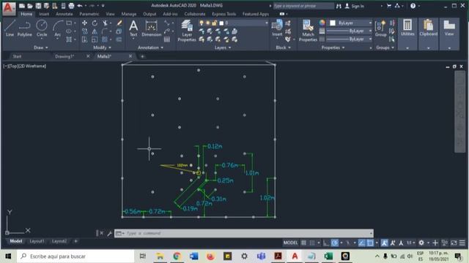Toggle the layer 0 lock icon
Image resolution: width=469 pixels, height=263 pixels.
pos(215,23)
